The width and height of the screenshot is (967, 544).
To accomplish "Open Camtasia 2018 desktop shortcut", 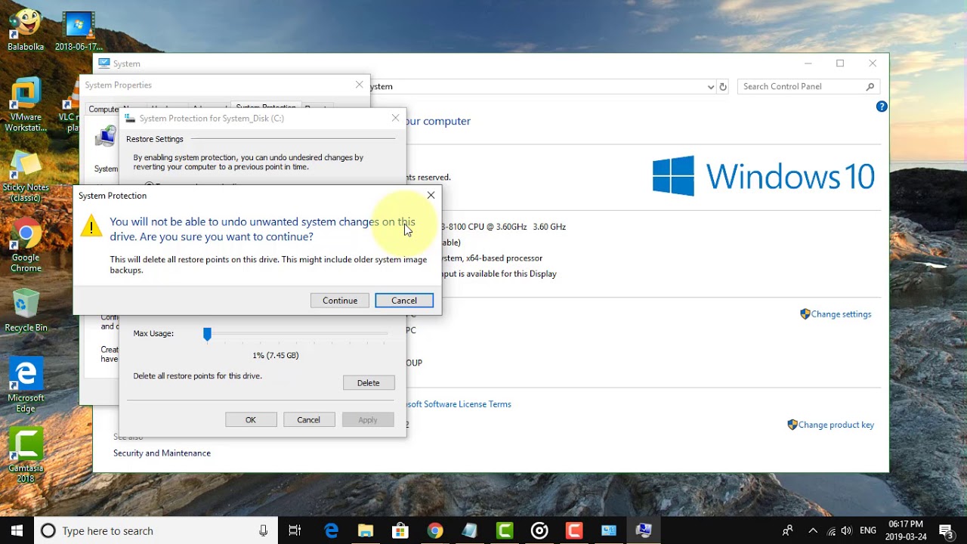I will pos(26,456).
